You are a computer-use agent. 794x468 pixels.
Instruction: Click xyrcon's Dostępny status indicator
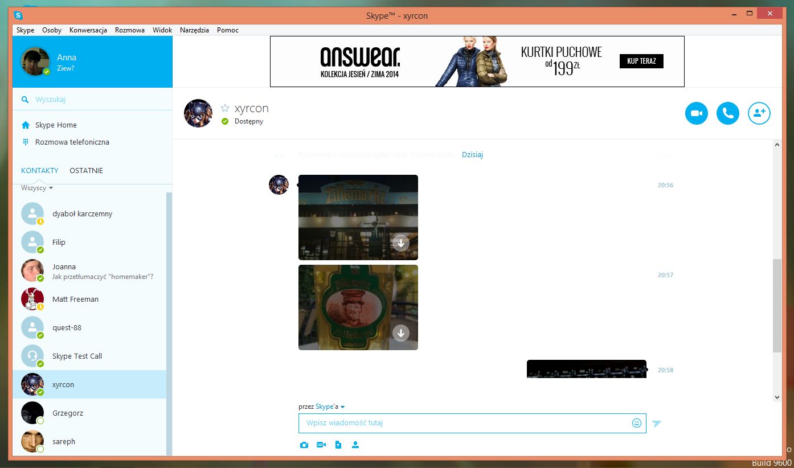pyautogui.click(x=226, y=121)
